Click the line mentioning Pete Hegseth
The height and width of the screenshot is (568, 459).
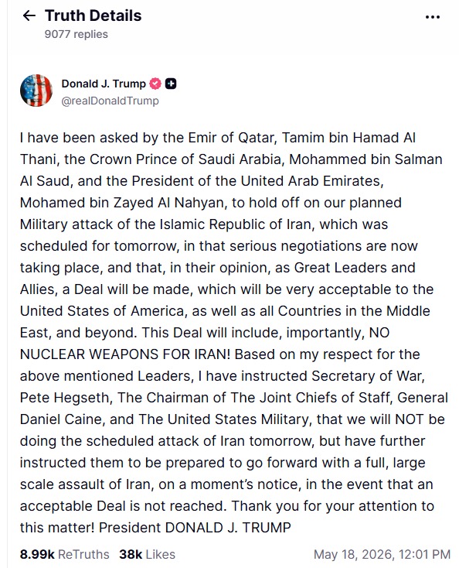234,398
